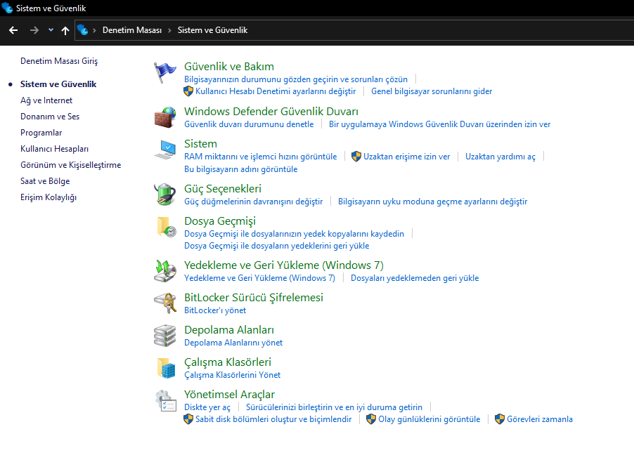This screenshot has width=634, height=474.
Task: Click shield icon beside Olay günlüklerini görüntüle
Action: tap(371, 419)
